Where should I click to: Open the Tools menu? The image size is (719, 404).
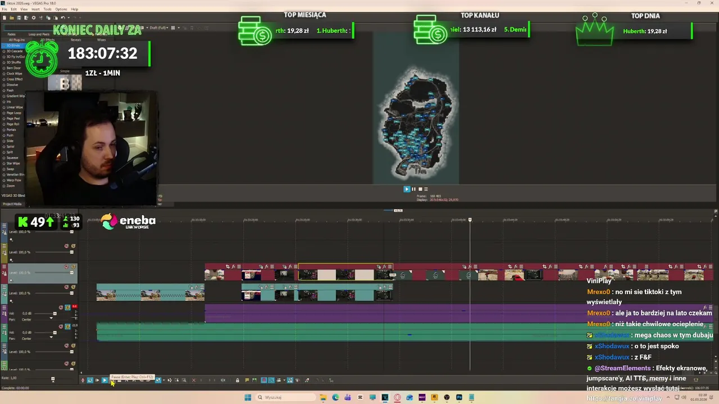point(47,9)
